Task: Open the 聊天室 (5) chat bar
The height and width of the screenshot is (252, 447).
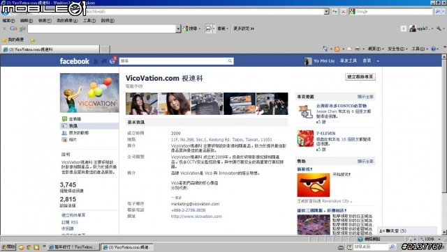Action: [x=407, y=231]
